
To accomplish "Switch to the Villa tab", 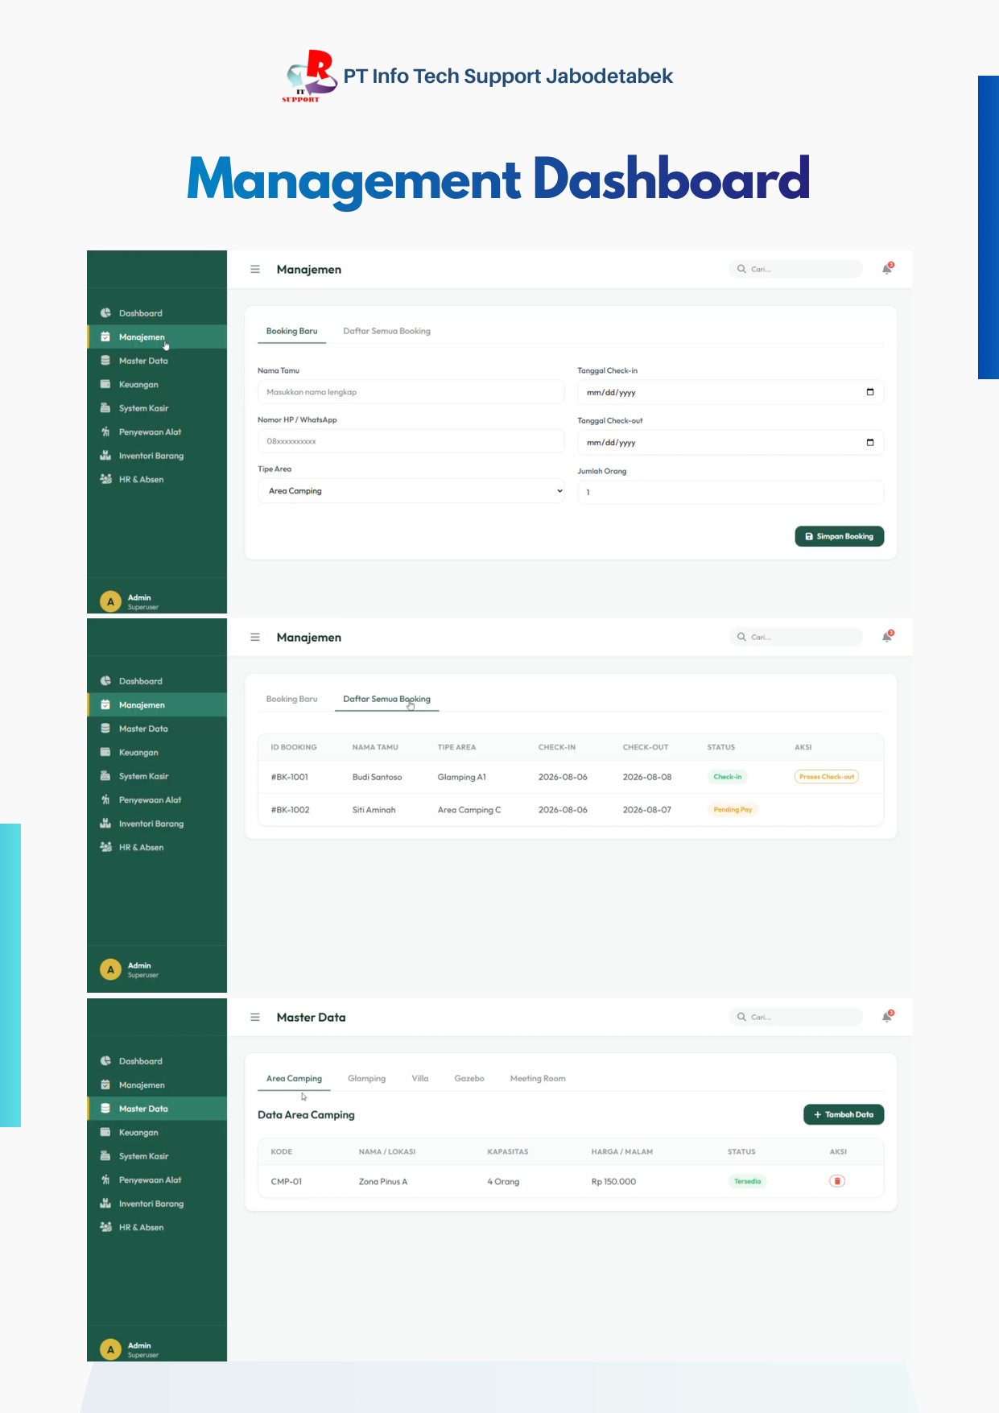I will click(420, 1079).
